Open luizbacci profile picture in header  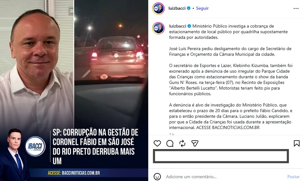[x=158, y=8]
